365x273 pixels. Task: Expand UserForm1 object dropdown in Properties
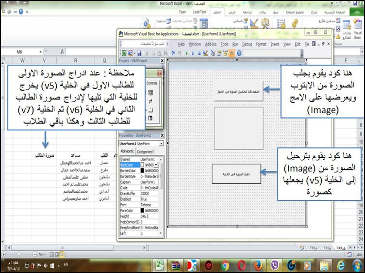point(161,144)
